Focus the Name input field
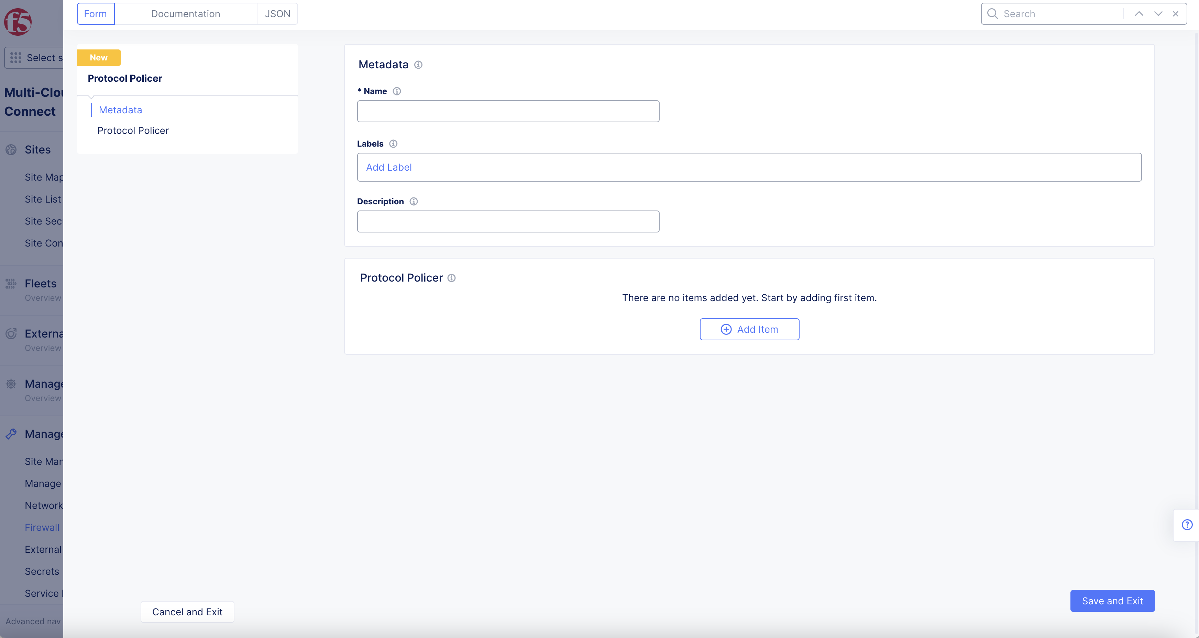Viewport: 1199px width, 638px height. coord(508,112)
